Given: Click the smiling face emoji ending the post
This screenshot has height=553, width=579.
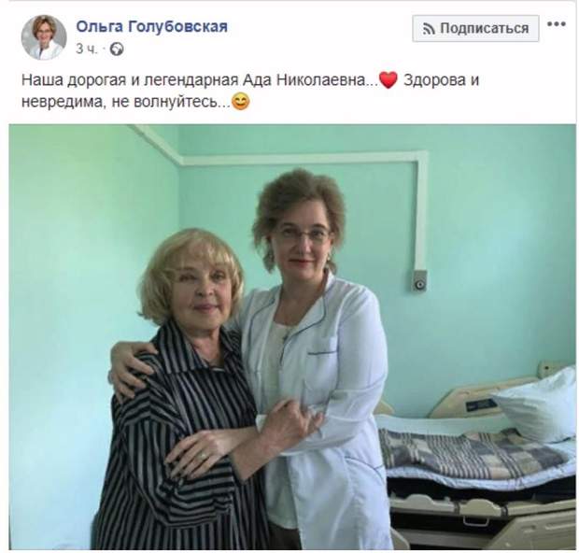Looking at the screenshot, I should tap(241, 102).
